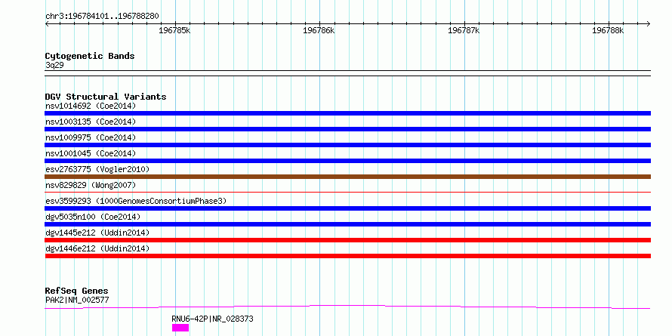This screenshot has height=336, width=672.
Task: Click the 3q29 band label
Action: (x=54, y=65)
